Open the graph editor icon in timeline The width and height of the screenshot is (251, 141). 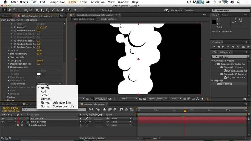tap(132, 109)
